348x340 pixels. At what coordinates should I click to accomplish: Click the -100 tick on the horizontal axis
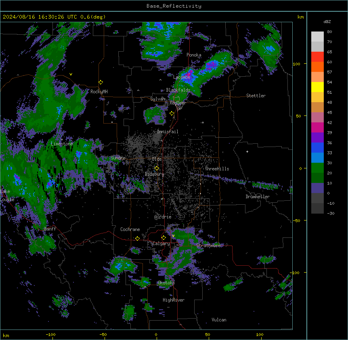click(50, 334)
